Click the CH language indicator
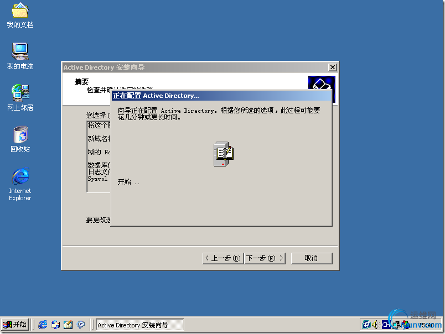445x334 pixels. click(386, 325)
